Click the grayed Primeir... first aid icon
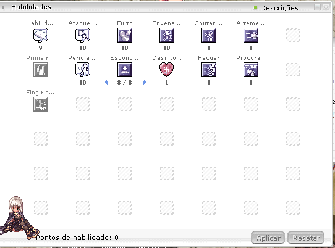The image size is (335, 248). [41, 70]
